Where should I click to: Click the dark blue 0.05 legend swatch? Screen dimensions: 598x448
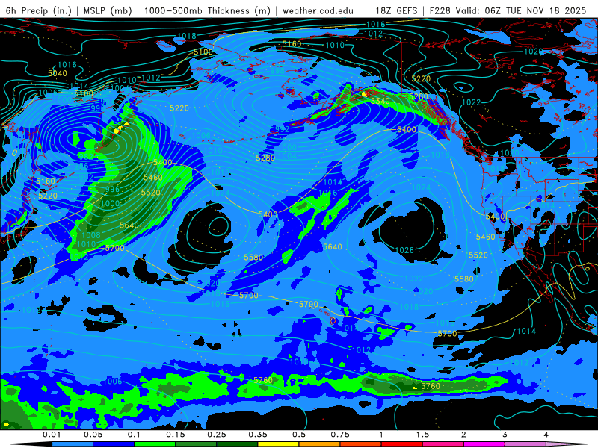click(x=114, y=444)
